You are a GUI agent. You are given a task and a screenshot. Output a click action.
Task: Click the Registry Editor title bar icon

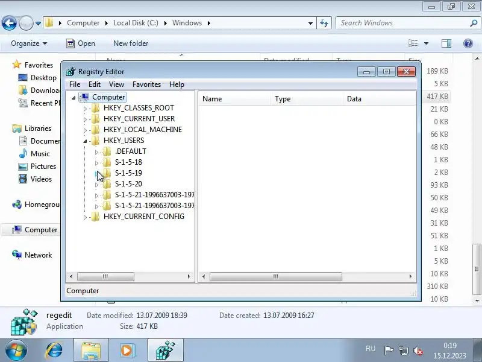tap(71, 71)
